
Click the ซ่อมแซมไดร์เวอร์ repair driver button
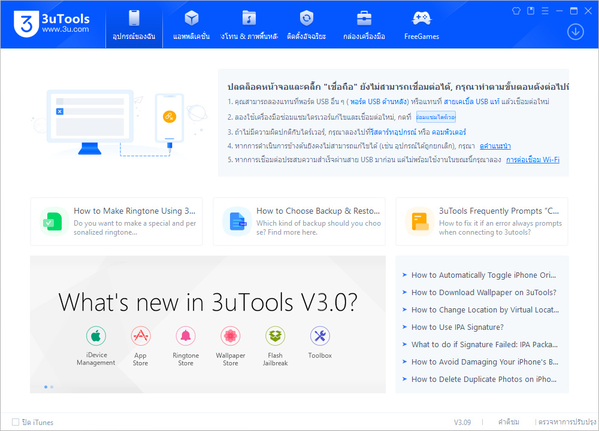[x=436, y=117]
